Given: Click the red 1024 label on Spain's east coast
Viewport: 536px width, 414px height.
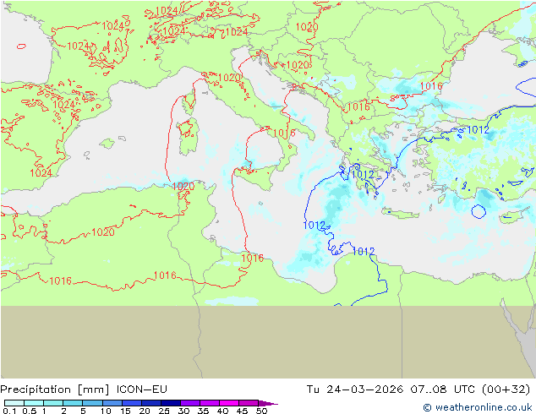Looking at the screenshot, I should click(x=41, y=173).
